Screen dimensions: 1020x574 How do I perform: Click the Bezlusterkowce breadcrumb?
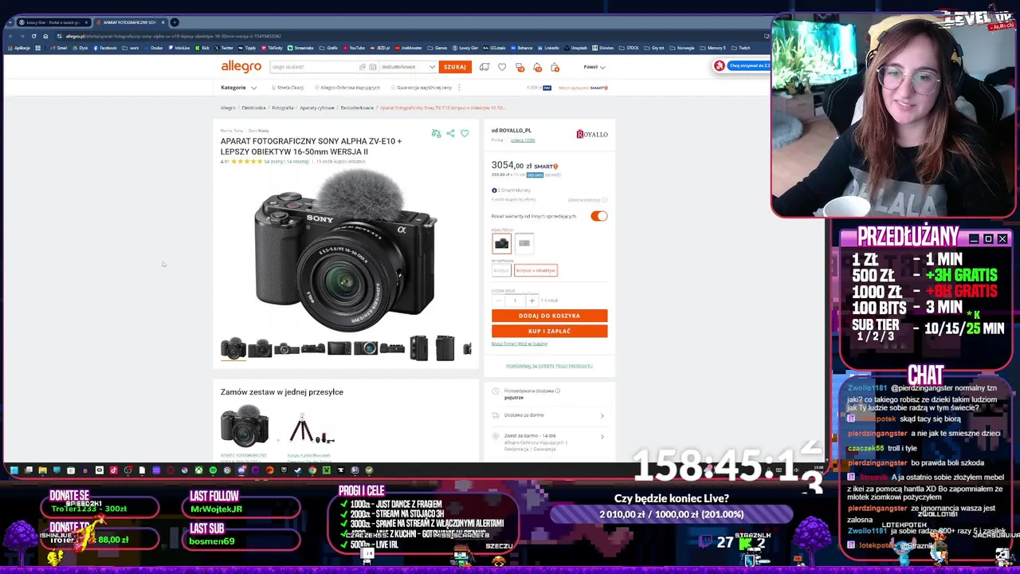point(357,108)
